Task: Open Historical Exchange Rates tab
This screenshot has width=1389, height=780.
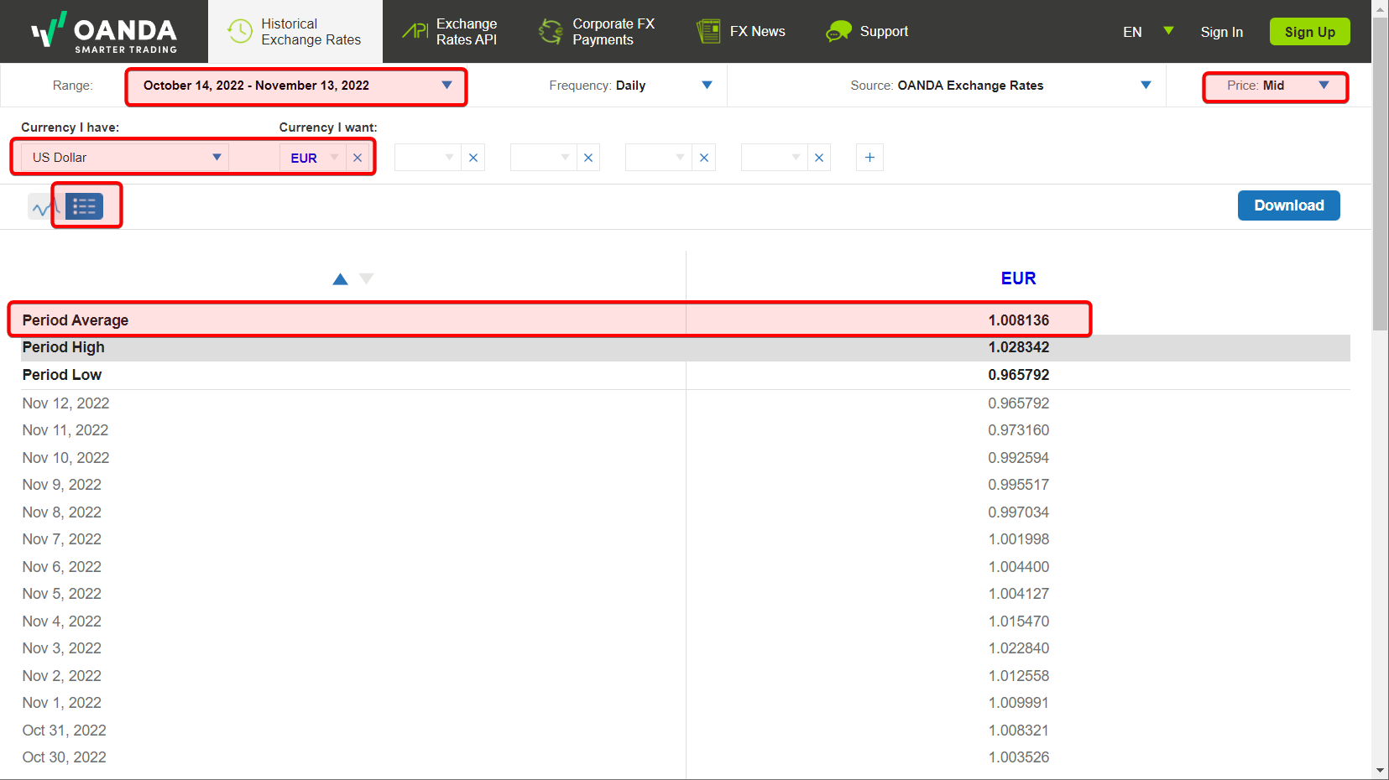Action: [x=295, y=32]
